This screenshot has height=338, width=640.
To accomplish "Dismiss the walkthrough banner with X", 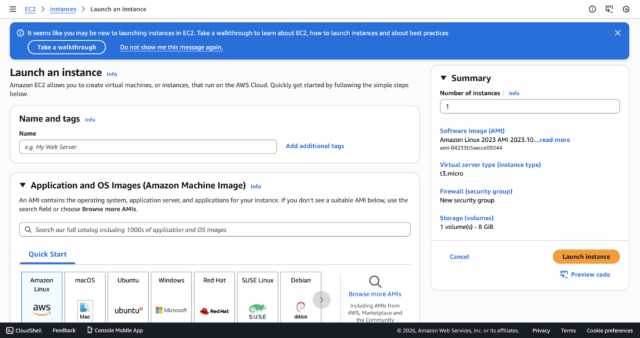I will click(617, 33).
